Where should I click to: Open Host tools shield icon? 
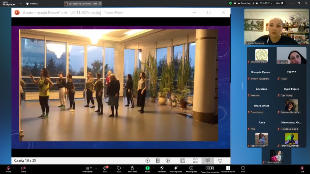162,168
